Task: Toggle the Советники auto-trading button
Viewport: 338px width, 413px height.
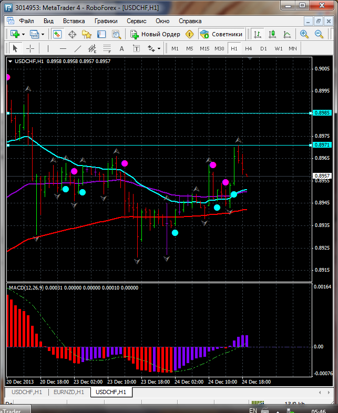Action: [x=221, y=34]
